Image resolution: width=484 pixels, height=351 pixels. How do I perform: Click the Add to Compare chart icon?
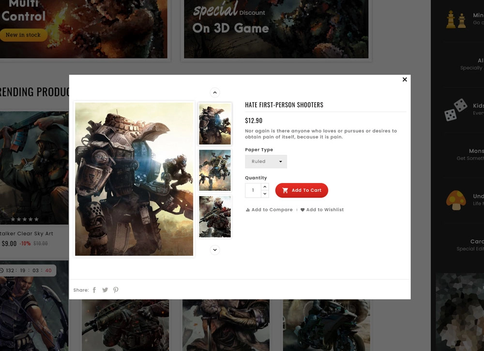click(248, 210)
